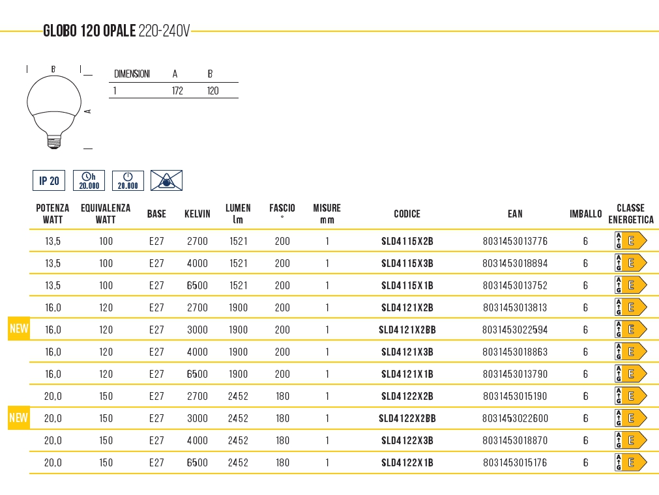This screenshot has width=659, height=495.
Task: Click the 20.000 switching cycles power icon
Action: tap(128, 180)
